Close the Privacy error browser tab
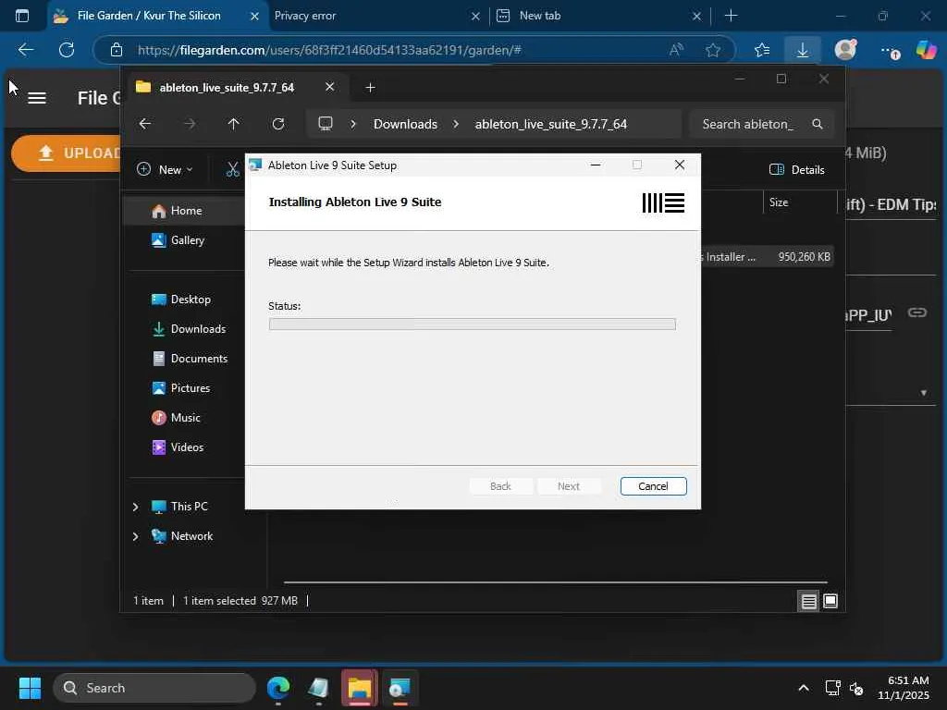 [x=475, y=17]
